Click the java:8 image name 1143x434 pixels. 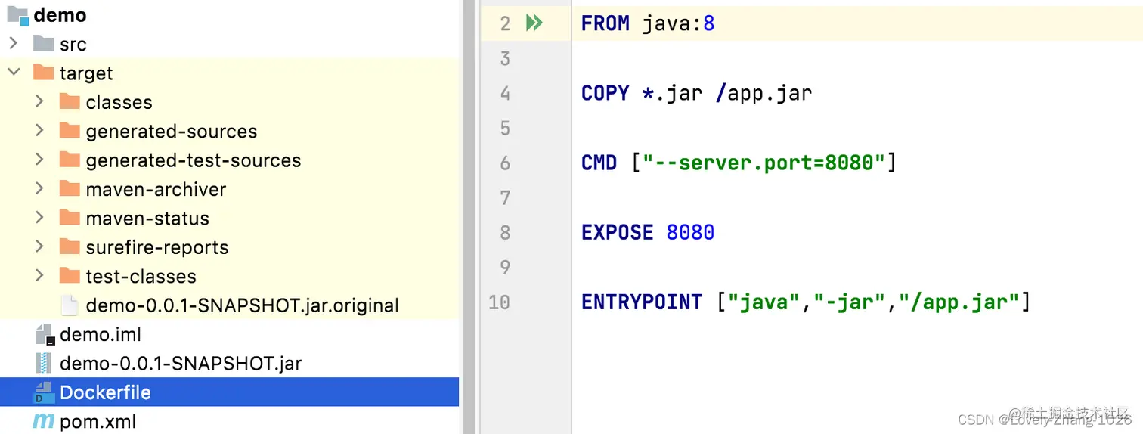pos(678,23)
